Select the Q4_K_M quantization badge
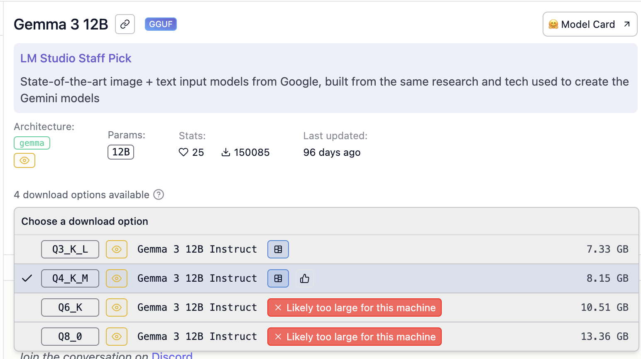The width and height of the screenshot is (641, 359). (70, 278)
